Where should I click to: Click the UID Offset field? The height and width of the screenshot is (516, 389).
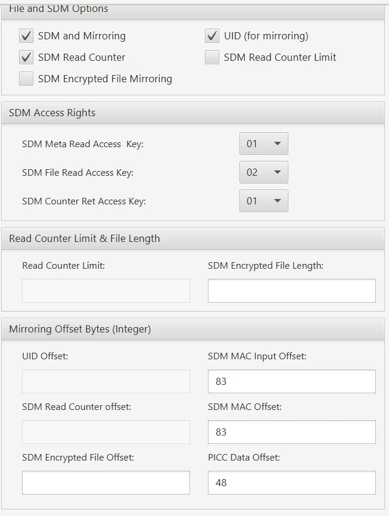click(106, 381)
